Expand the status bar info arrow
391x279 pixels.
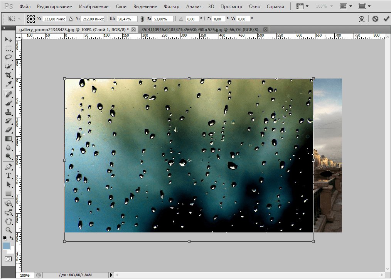(x=111, y=275)
